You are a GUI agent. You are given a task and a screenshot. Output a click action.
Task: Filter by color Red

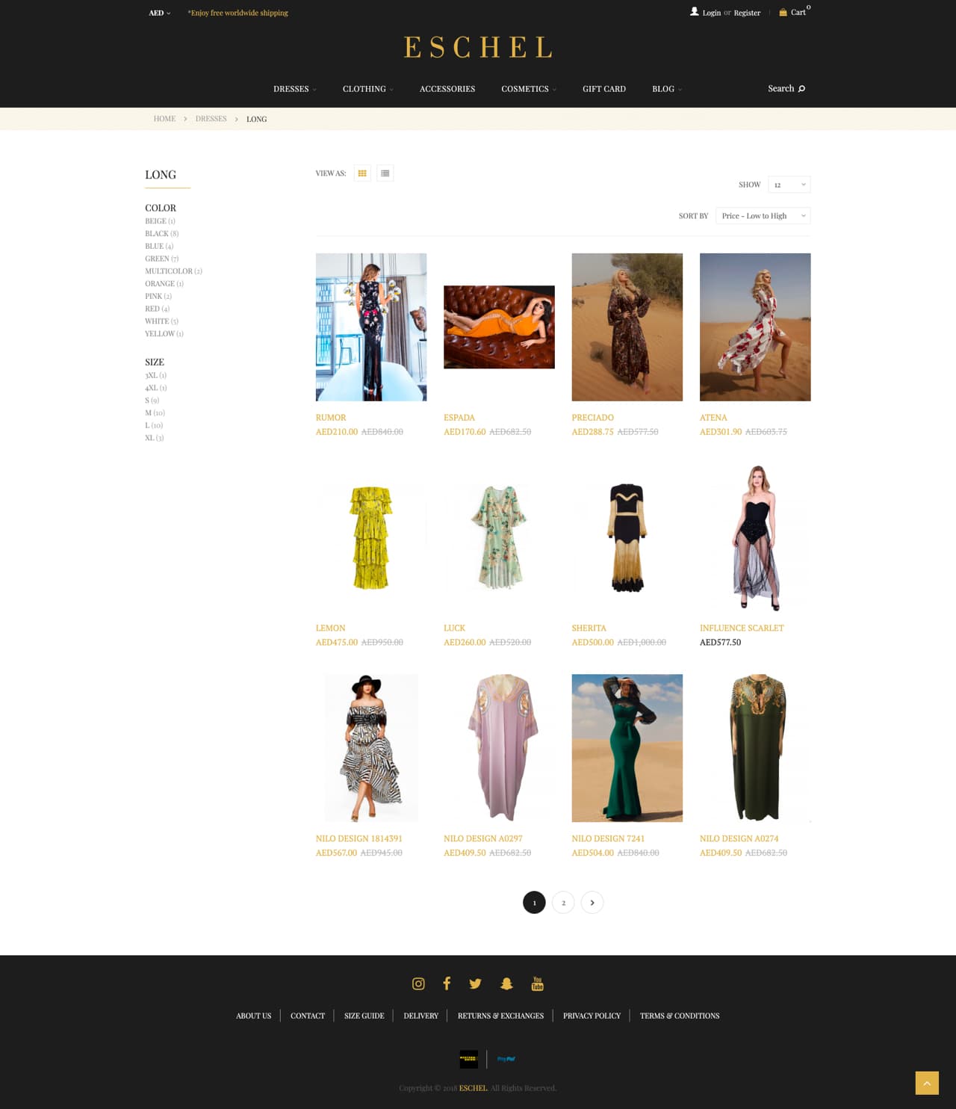tap(157, 309)
